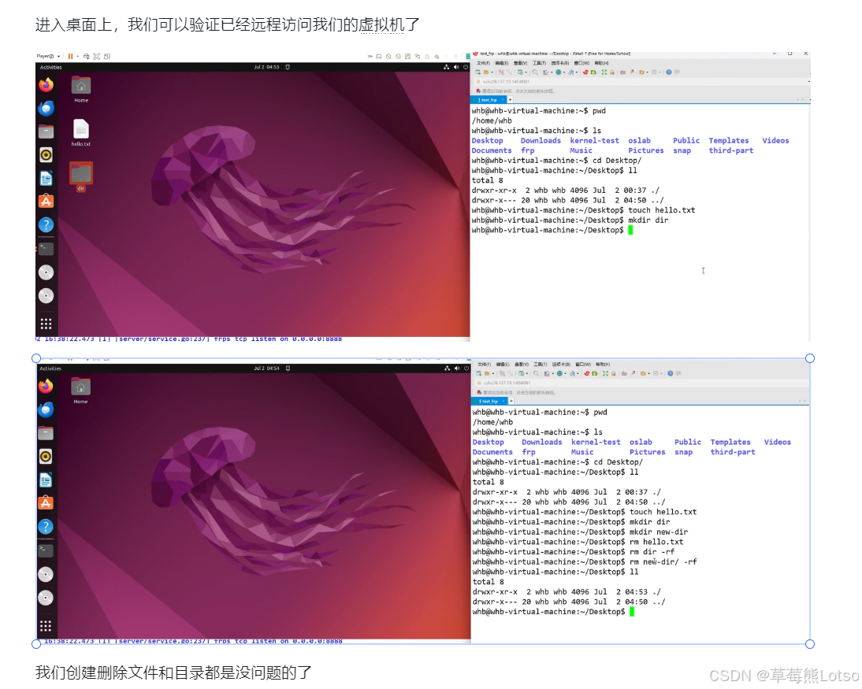Open LibreOffice Writer in upper screenshot's dock
Image resolution: width=862 pixels, height=689 pixels.
46,178
